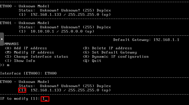This screenshot has height=105, width=189.
Task: Select the <A> Add IP address command
Action: (26, 48)
